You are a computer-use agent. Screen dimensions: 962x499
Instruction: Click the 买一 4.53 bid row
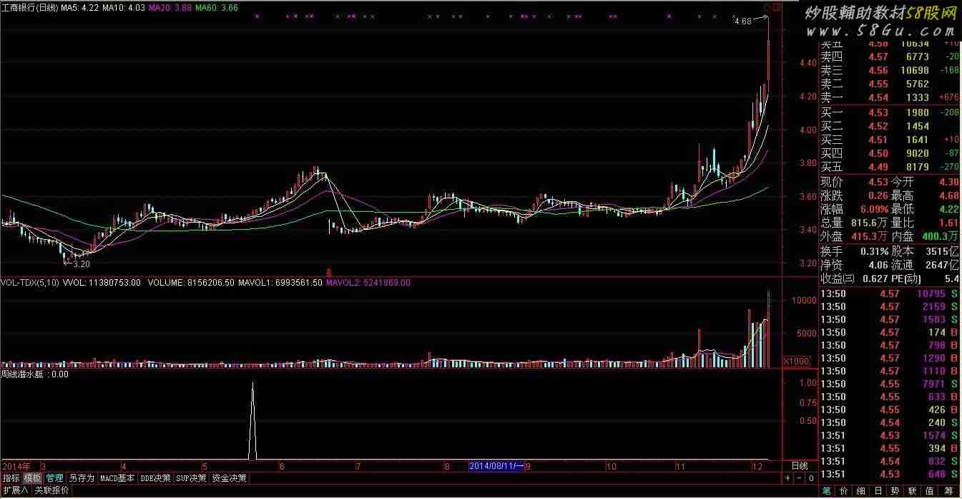coord(889,112)
